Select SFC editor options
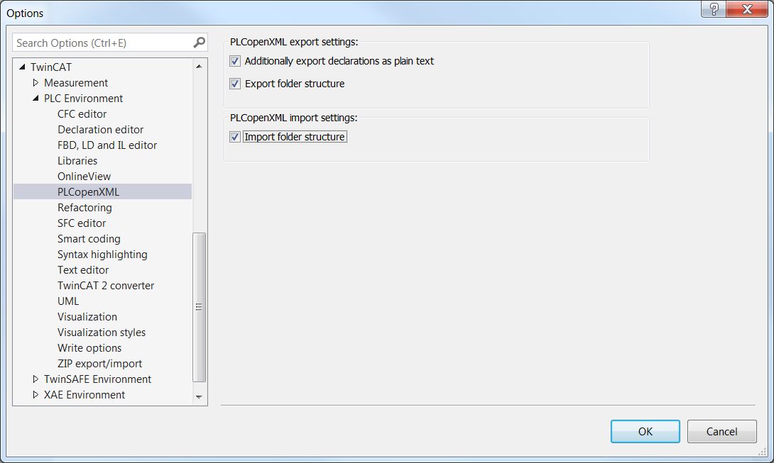The width and height of the screenshot is (774, 463). pos(82,223)
